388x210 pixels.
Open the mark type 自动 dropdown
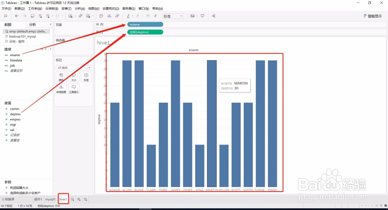[74, 68]
